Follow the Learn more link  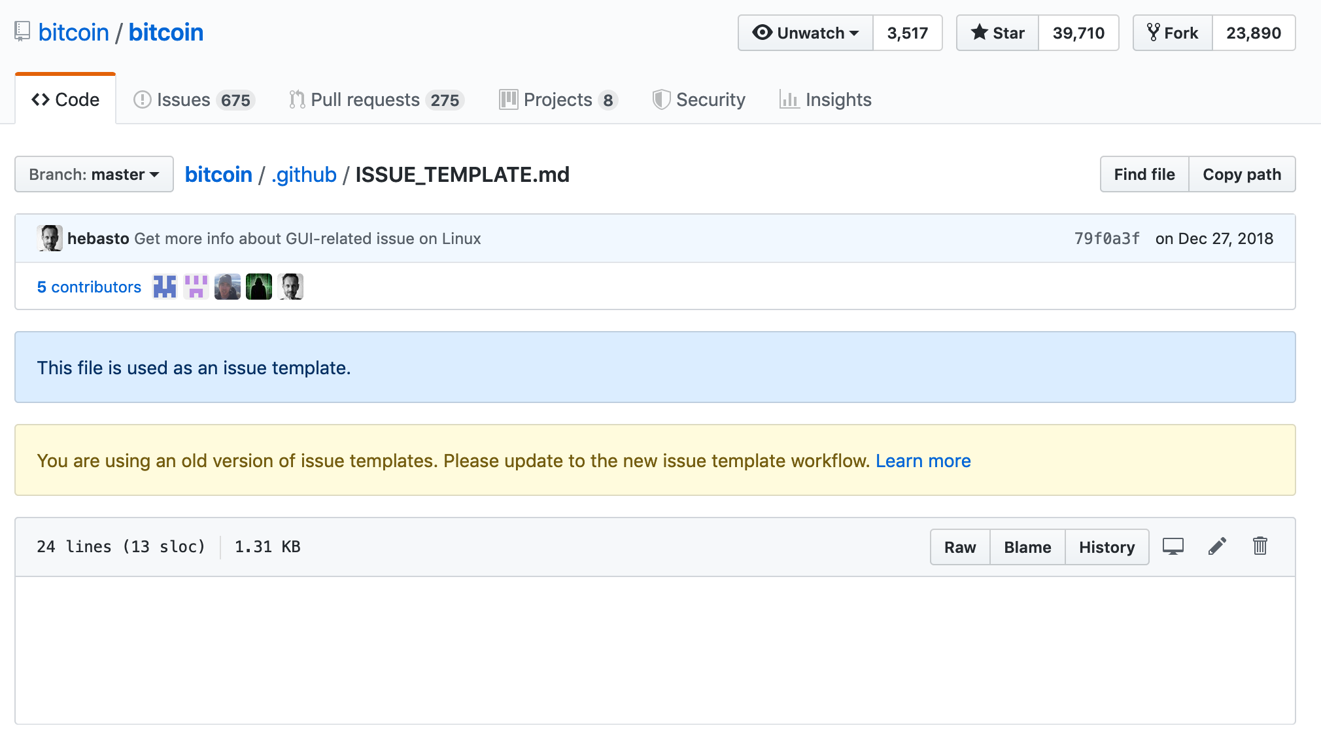(923, 461)
